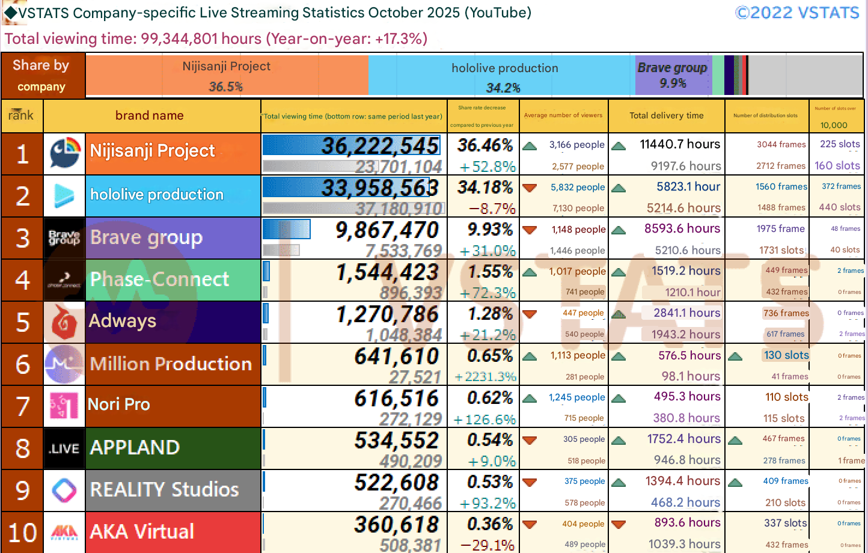Viewport: 868px width, 553px height.
Task: Select the 'REALITY Studios' brand name cell
Action: pos(173,490)
